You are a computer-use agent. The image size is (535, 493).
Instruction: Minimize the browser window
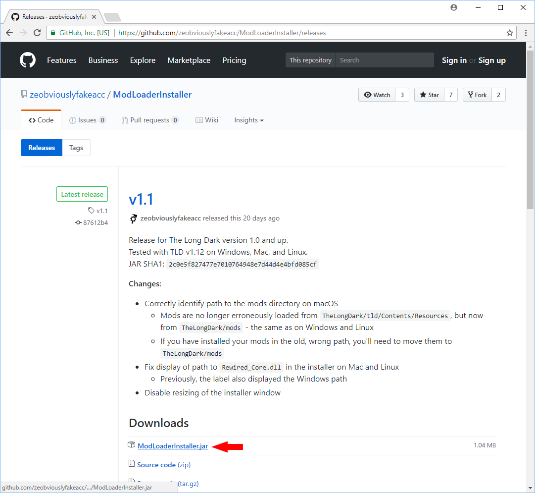[478, 7]
